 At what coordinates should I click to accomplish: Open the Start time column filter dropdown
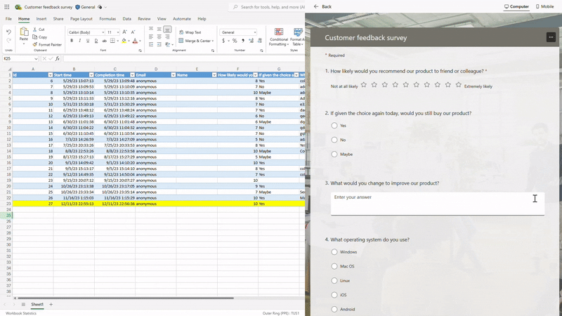click(91, 74)
